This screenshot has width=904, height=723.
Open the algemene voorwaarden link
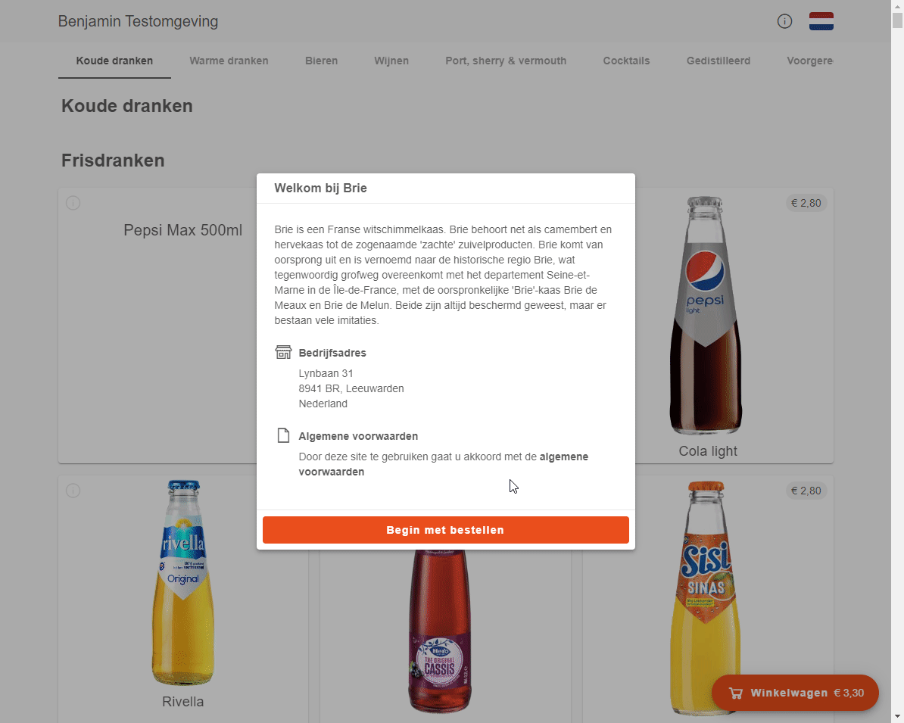(x=444, y=464)
